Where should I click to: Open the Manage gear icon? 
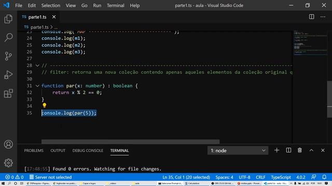coord(8,163)
